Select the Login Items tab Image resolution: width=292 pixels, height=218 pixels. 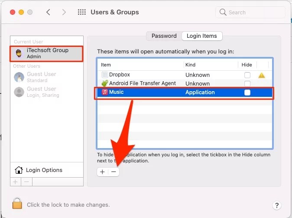pos(202,36)
